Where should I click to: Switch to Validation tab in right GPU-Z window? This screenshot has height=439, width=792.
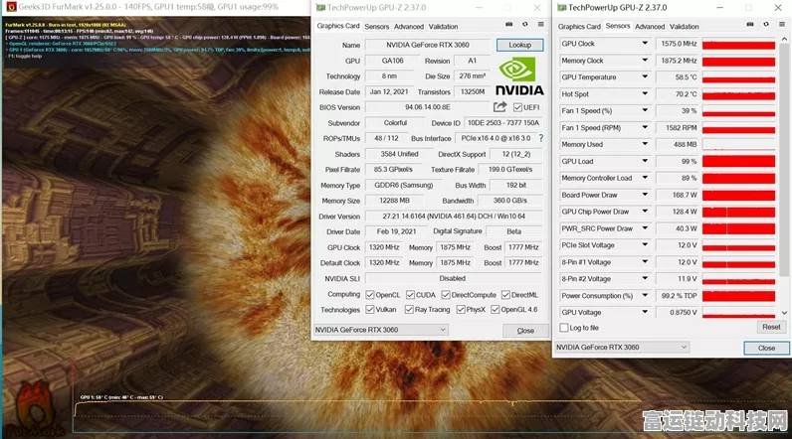pos(684,26)
